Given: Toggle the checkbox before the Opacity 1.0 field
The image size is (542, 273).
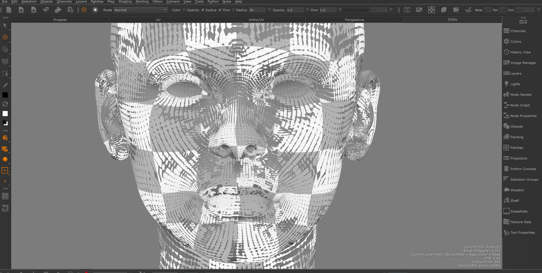Looking at the screenshot, I should (269, 10).
